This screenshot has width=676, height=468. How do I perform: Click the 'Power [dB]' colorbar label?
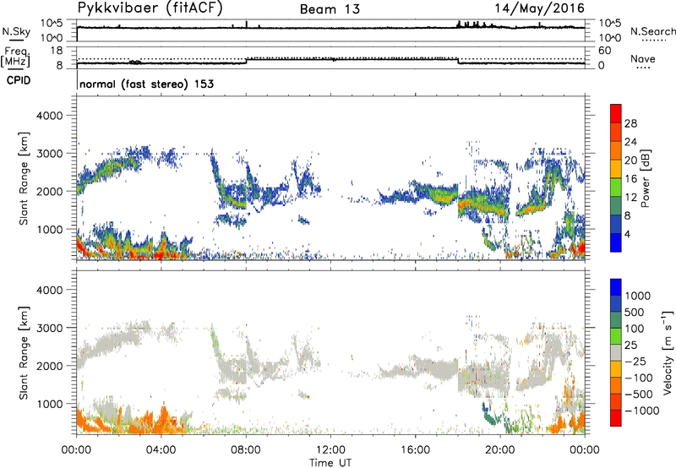[646, 178]
